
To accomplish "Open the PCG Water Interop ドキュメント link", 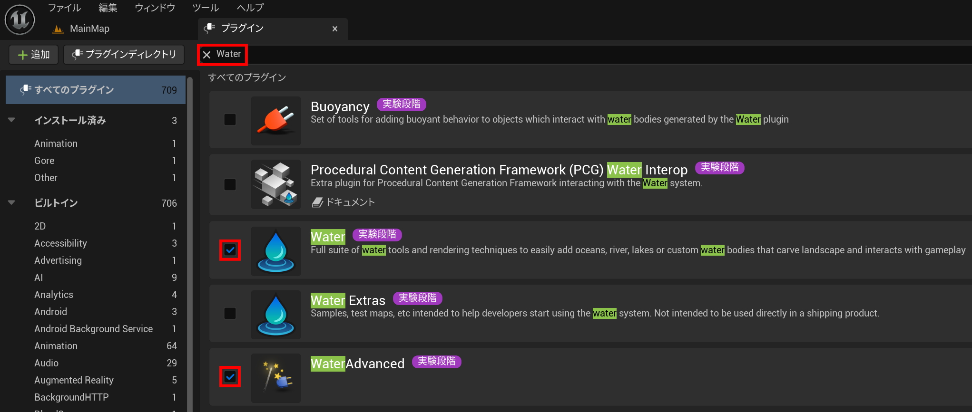I will [x=344, y=202].
